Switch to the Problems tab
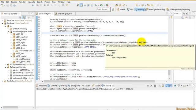Screen dimensions: 196x110 coord(41,86)
